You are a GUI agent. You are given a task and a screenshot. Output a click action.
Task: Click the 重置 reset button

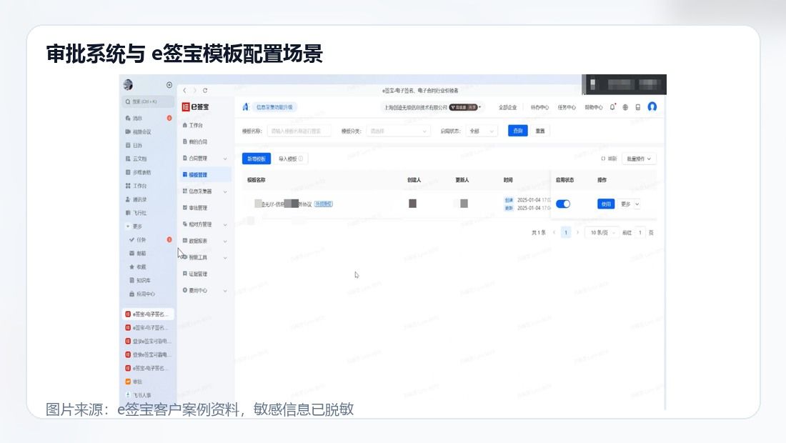540,131
